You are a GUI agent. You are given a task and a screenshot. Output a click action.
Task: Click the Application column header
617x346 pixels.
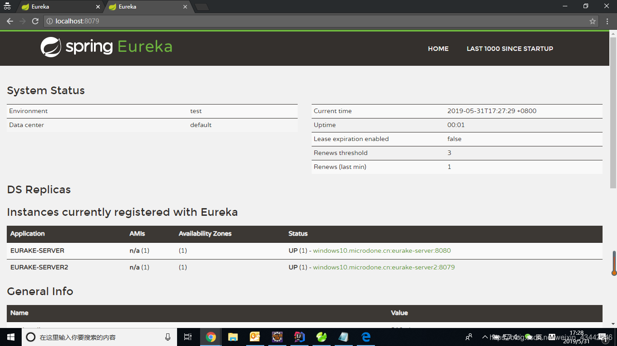tap(28, 234)
